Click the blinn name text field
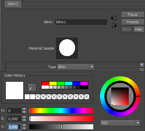This screenshot has width=145, height=131. click(81, 22)
